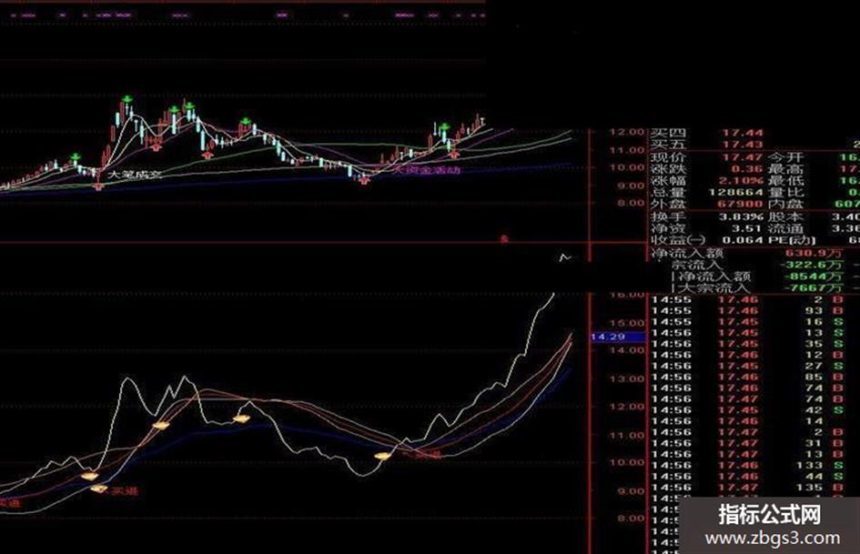The width and height of the screenshot is (860, 554).
Task: Open the www.zbgs3.com link
Action: (x=772, y=539)
